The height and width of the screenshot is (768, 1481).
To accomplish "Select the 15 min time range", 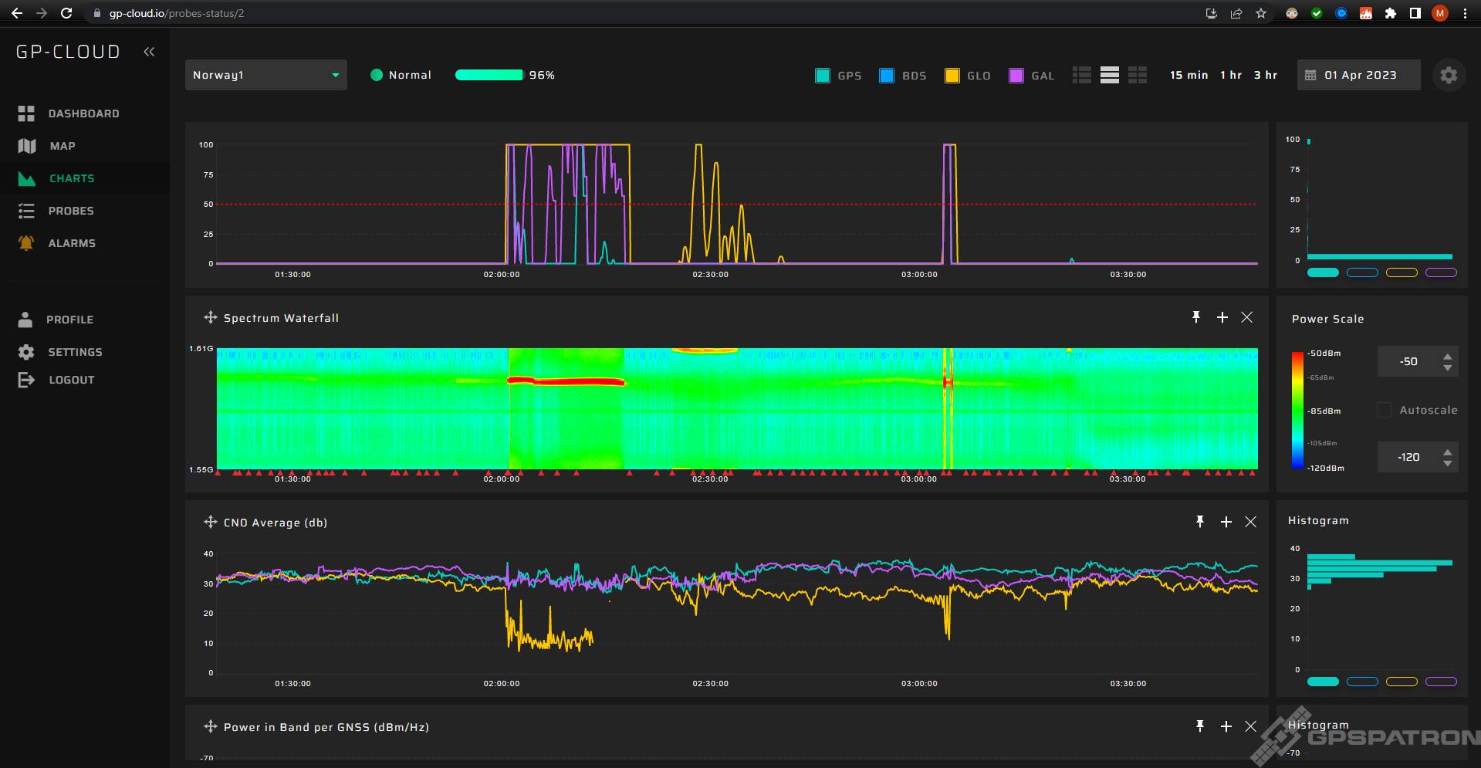I will click(1189, 75).
